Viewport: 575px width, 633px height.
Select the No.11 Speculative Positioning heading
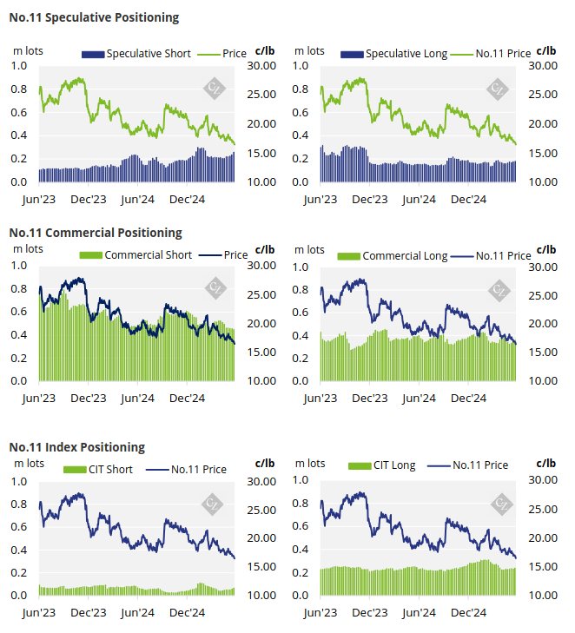pos(94,17)
